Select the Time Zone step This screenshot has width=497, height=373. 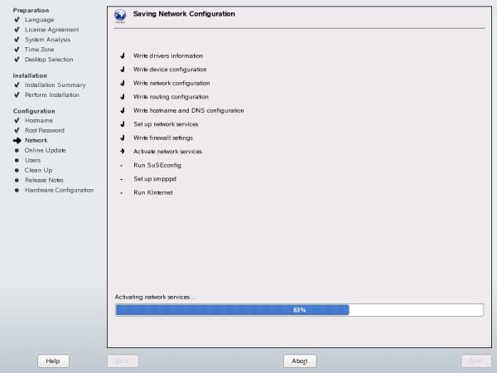[39, 50]
